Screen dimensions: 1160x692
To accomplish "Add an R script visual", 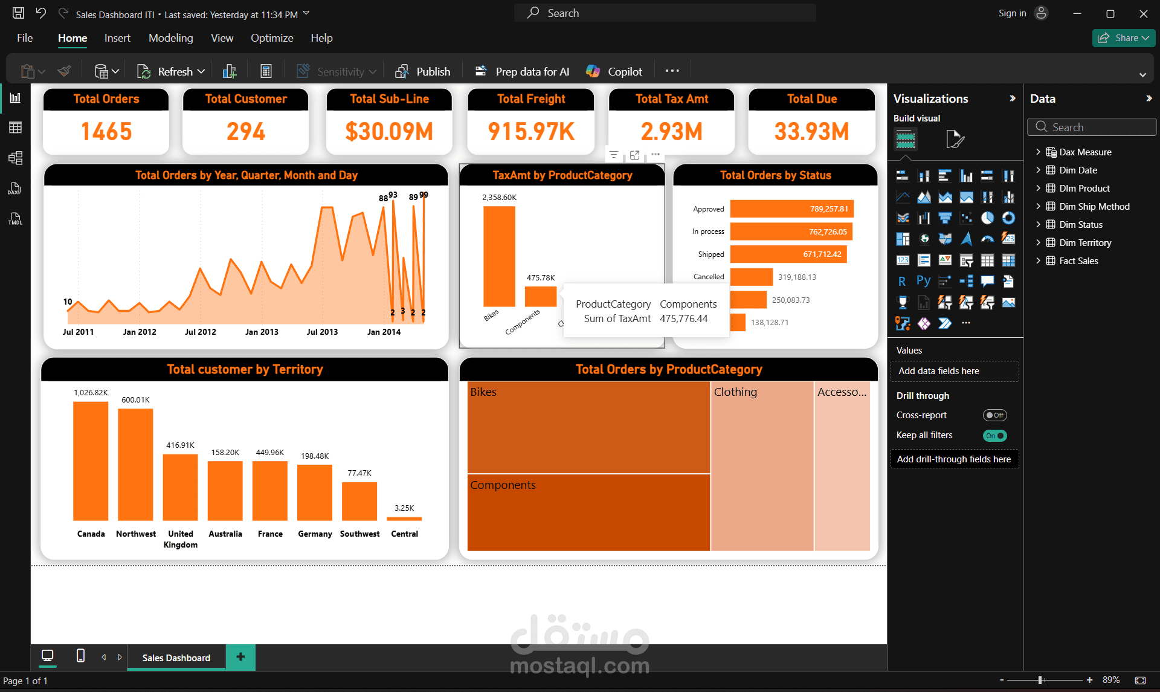I will coord(903,281).
